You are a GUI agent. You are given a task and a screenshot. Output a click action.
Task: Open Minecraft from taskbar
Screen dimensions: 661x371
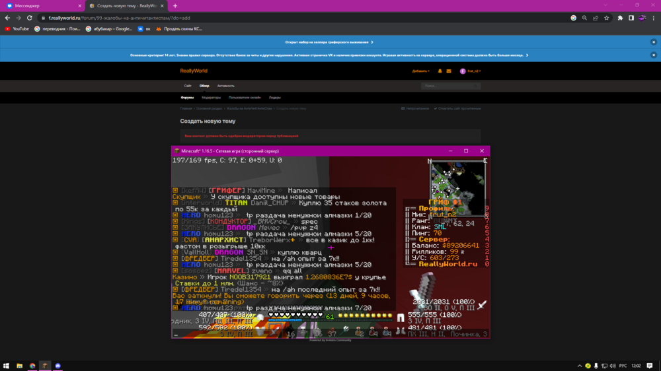point(45,366)
